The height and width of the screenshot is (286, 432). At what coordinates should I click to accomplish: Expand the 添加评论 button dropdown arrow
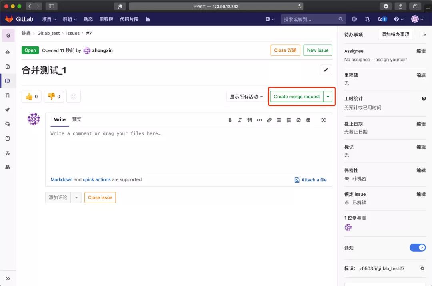(76, 197)
